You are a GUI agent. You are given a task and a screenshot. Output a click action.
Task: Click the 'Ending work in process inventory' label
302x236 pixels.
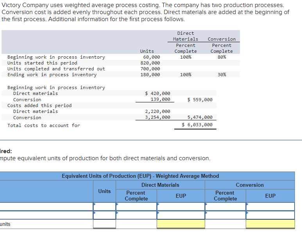(x=52, y=75)
